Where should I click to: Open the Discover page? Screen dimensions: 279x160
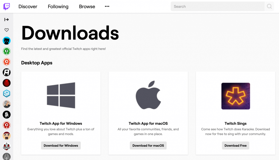pos(28,7)
